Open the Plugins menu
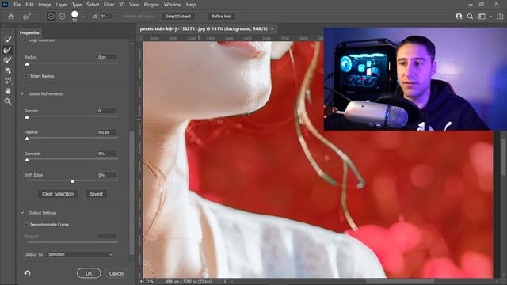Screen dimensions: 507x285 151,5
